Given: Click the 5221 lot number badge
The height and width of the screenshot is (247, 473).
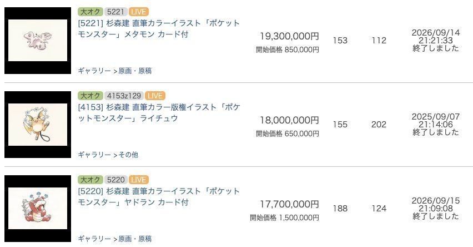Looking at the screenshot, I should (116, 12).
